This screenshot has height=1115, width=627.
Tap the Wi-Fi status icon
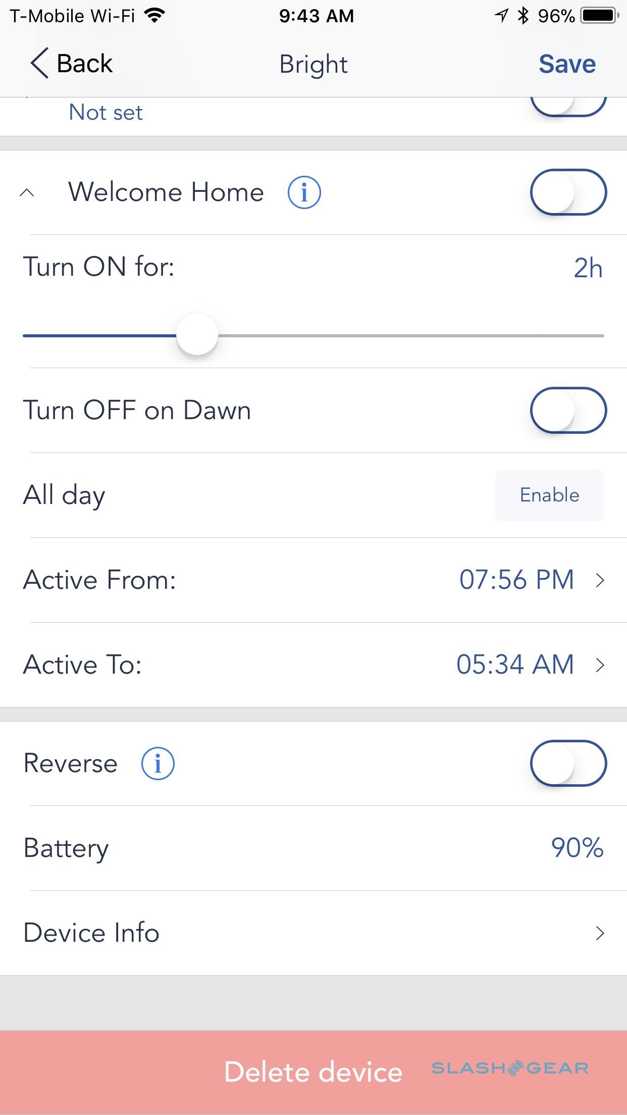point(154,16)
